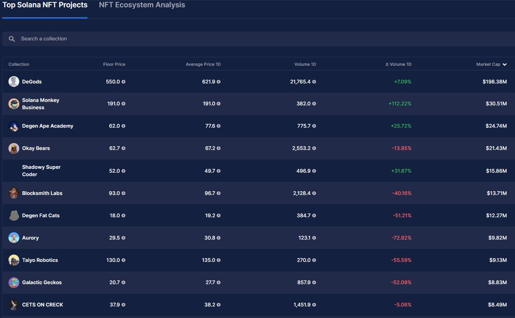Select the +31.87% volume change
This screenshot has height=318, width=515.
[x=401, y=171]
